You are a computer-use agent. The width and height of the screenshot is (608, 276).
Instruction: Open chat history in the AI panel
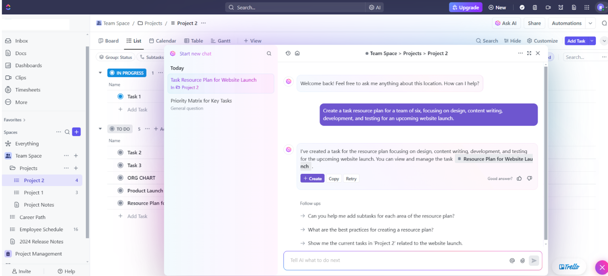coord(288,53)
